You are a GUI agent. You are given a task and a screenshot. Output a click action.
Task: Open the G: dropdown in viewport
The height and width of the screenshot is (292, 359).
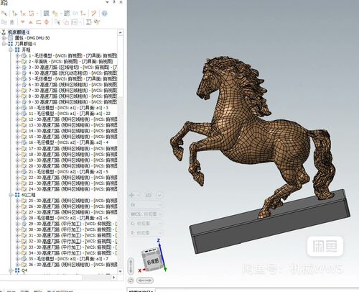(146, 205)
